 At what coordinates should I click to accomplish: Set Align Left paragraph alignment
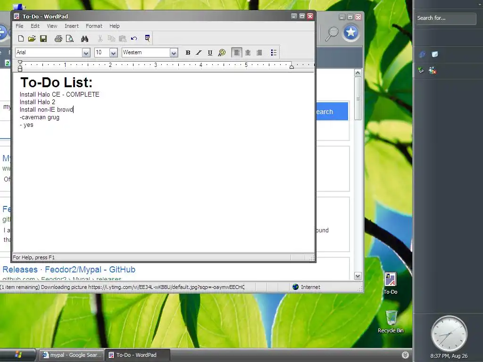click(237, 53)
